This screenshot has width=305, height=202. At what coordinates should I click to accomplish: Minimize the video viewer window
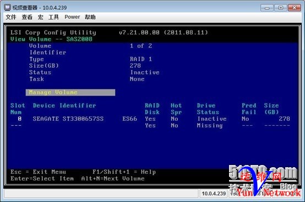point(267,8)
